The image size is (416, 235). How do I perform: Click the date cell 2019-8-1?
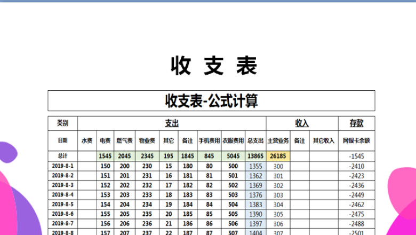point(62,166)
